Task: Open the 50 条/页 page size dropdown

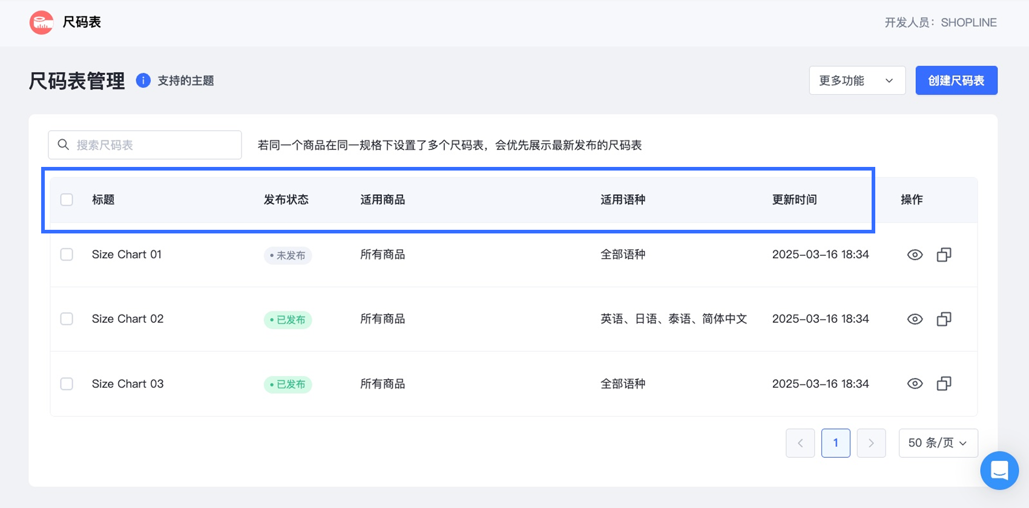Action: pyautogui.click(x=938, y=443)
